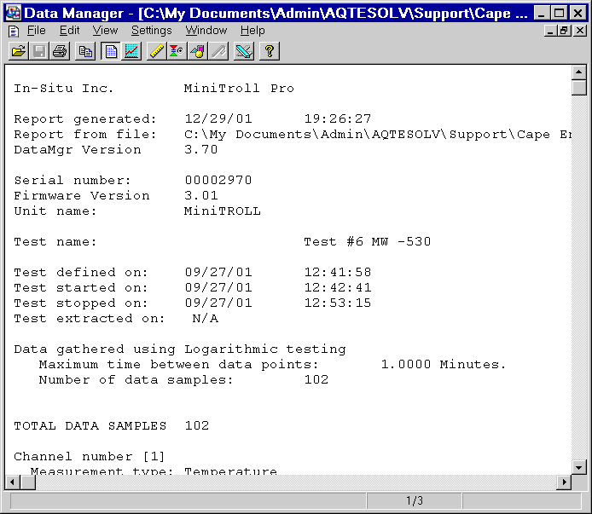The image size is (592, 514).
Task: Click the horizontal scrollbar right arrow
Action: (565, 482)
